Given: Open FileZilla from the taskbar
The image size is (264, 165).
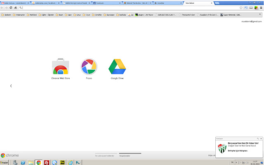Looking at the screenshot, I should pyautogui.click(x=47, y=163).
